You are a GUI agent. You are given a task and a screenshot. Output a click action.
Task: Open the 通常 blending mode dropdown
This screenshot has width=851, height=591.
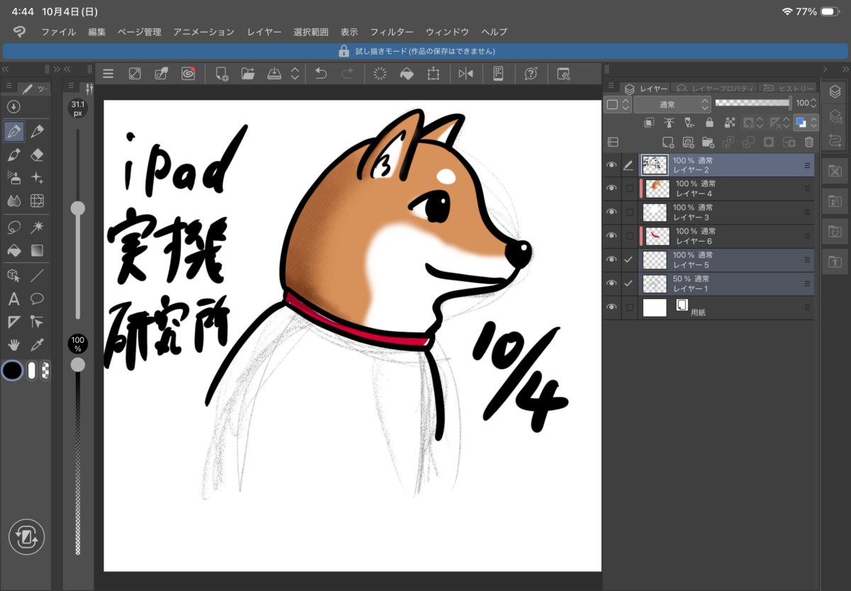(672, 103)
